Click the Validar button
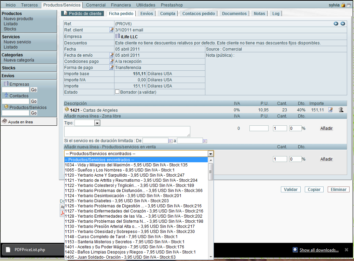This screenshot has width=354, height=261. (x=290, y=189)
